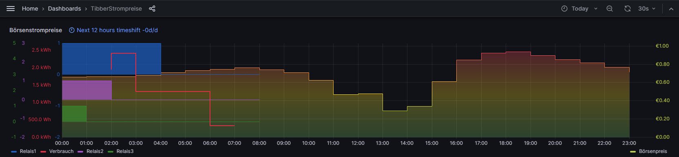Image resolution: width=679 pixels, height=157 pixels.
Task: Click the zoom out time range icon
Action: 610,9
